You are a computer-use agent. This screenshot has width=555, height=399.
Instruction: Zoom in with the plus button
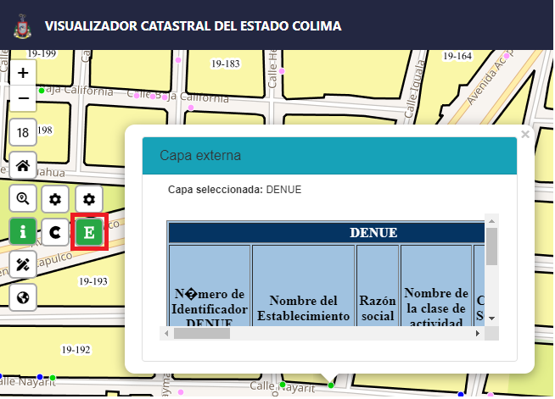(23, 73)
